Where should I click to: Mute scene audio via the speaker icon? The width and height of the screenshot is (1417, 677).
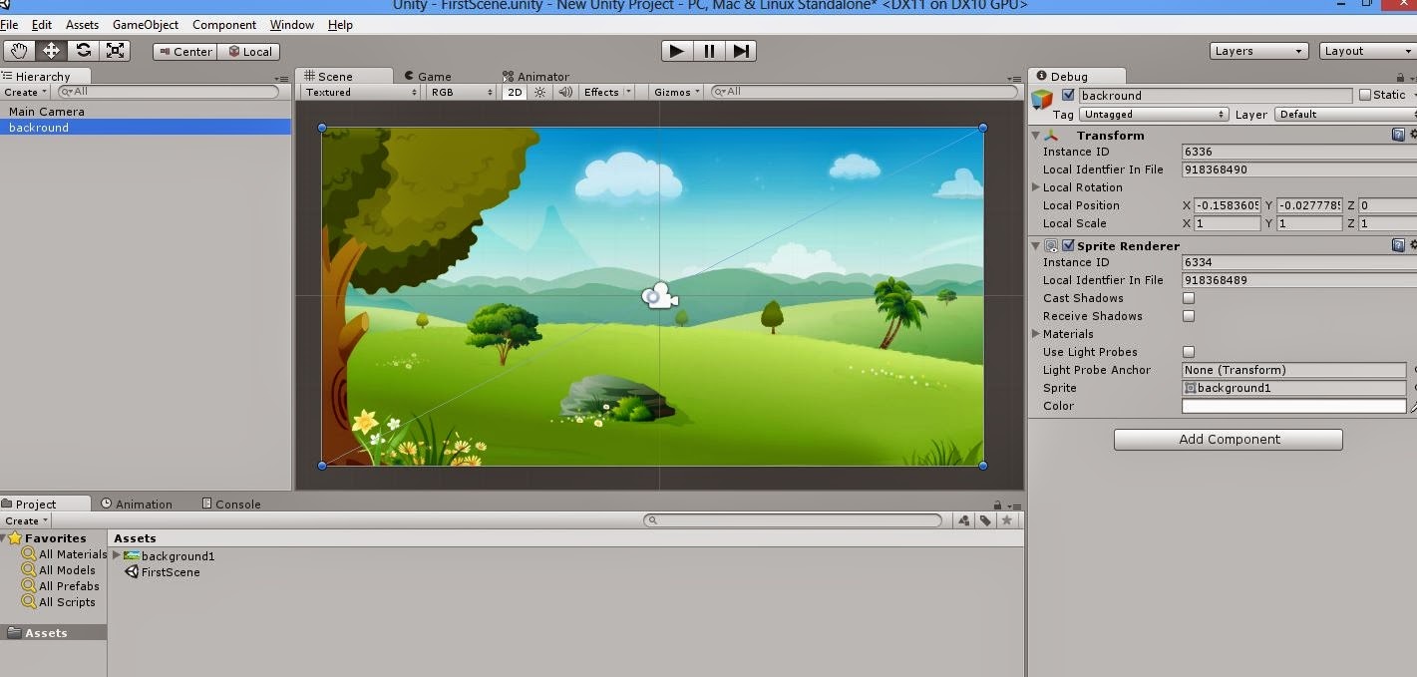pos(563,92)
